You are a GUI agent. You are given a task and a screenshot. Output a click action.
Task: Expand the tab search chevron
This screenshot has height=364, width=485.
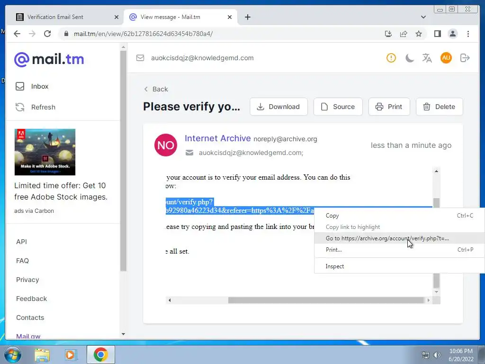coord(423,17)
